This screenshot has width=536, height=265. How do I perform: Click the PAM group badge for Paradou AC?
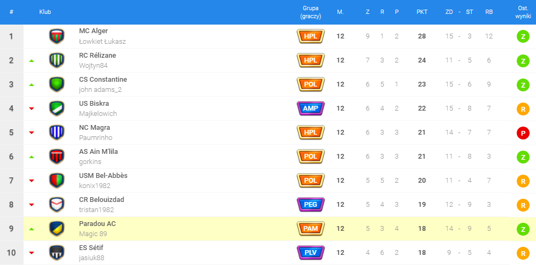click(x=310, y=229)
